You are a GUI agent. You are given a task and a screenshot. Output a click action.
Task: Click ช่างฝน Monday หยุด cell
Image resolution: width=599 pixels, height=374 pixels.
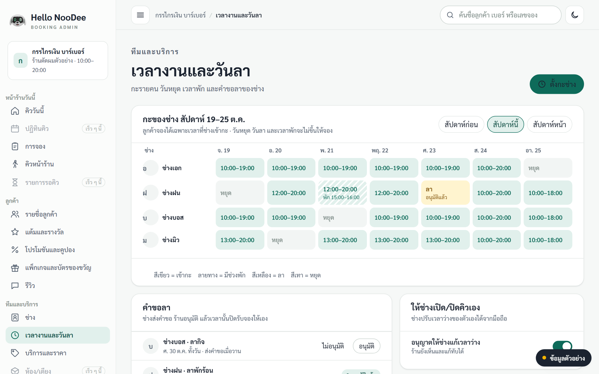tap(240, 193)
